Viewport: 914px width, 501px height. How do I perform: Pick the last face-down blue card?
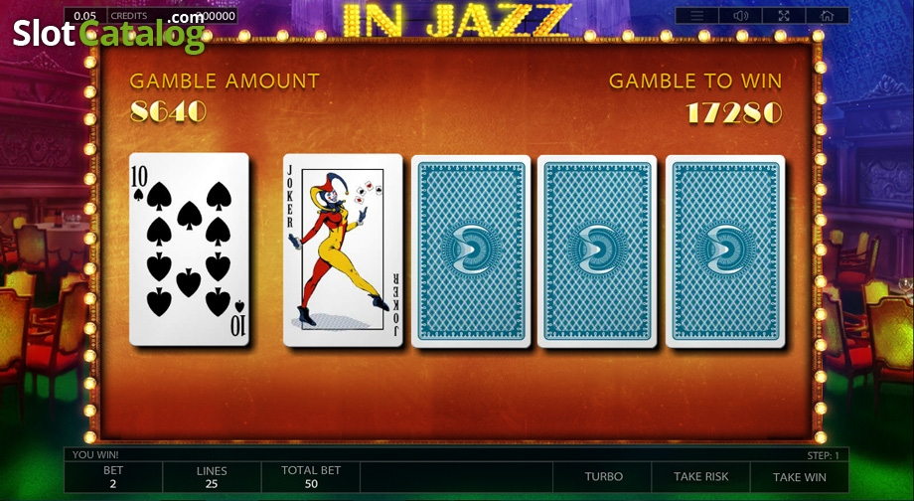[725, 250]
